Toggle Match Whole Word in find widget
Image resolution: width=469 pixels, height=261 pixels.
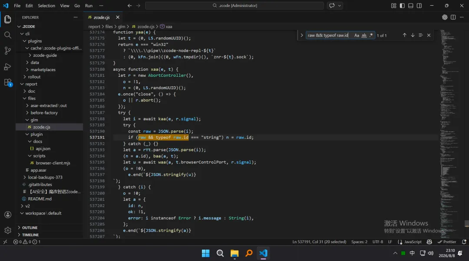tap(364, 35)
